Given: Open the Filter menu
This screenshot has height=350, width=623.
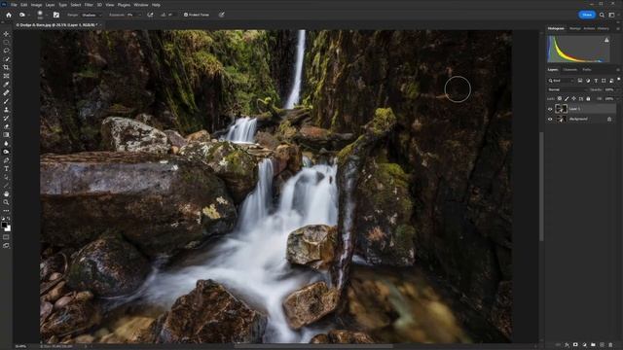Looking at the screenshot, I should point(89,5).
